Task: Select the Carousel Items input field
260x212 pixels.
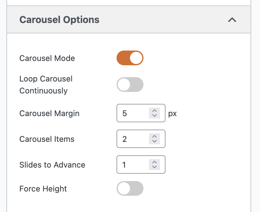Action: (x=135, y=139)
